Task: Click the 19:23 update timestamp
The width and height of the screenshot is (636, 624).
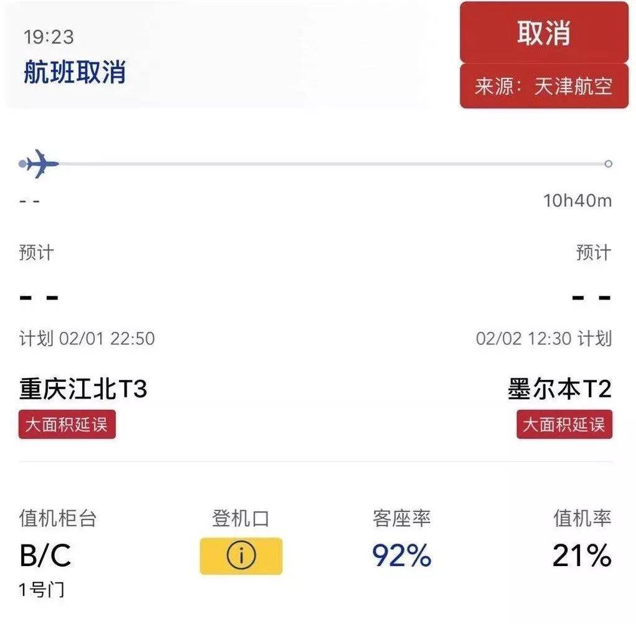Action: pyautogui.click(x=49, y=37)
